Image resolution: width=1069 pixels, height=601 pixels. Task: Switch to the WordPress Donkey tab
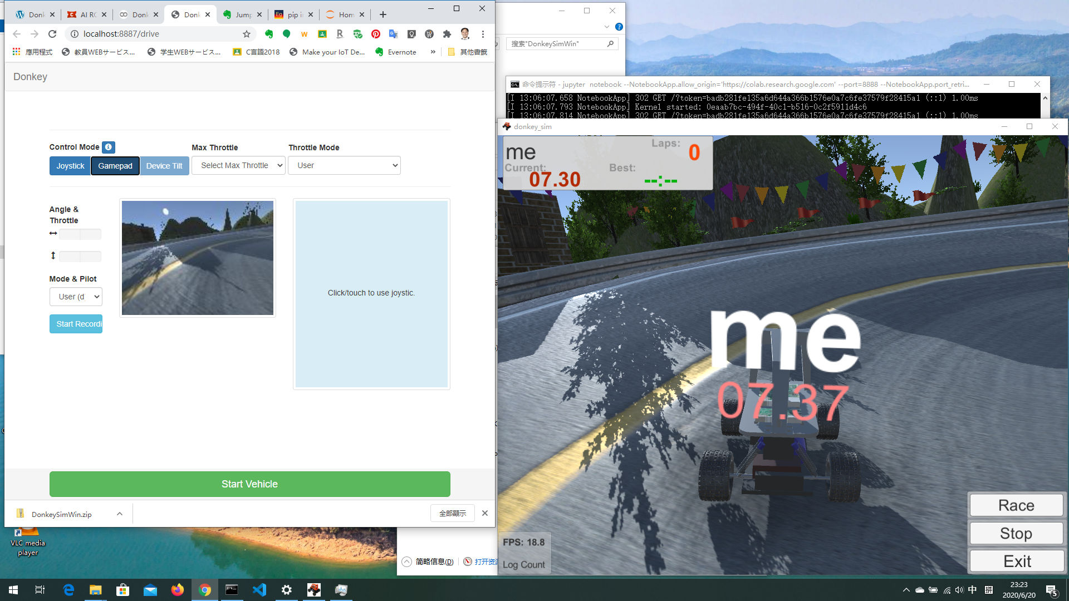pos(35,14)
